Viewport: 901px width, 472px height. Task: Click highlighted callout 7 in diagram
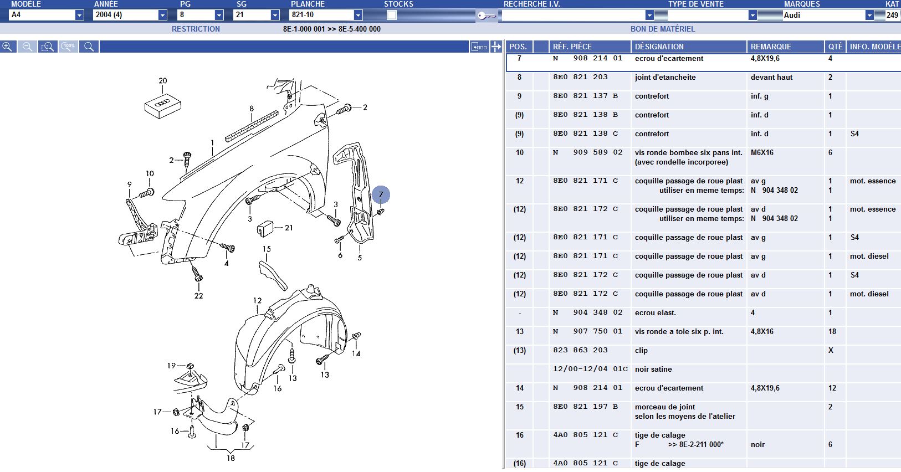pyautogui.click(x=381, y=195)
